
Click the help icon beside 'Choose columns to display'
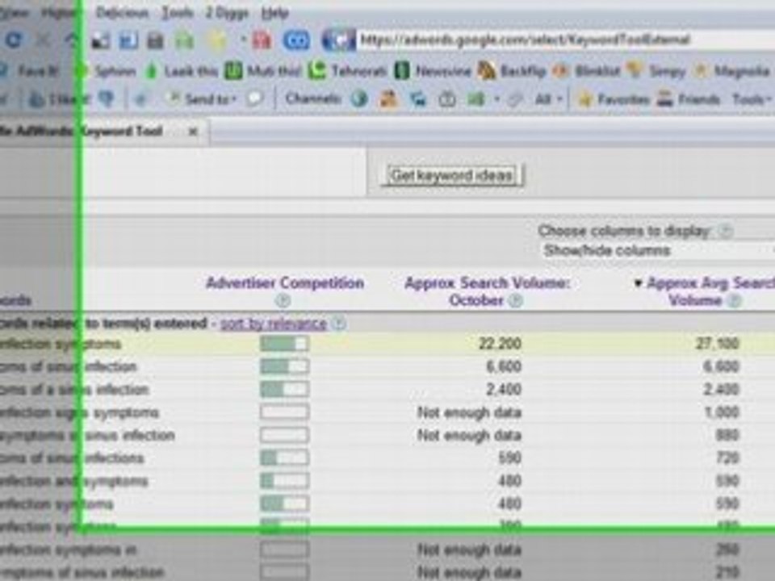(725, 231)
